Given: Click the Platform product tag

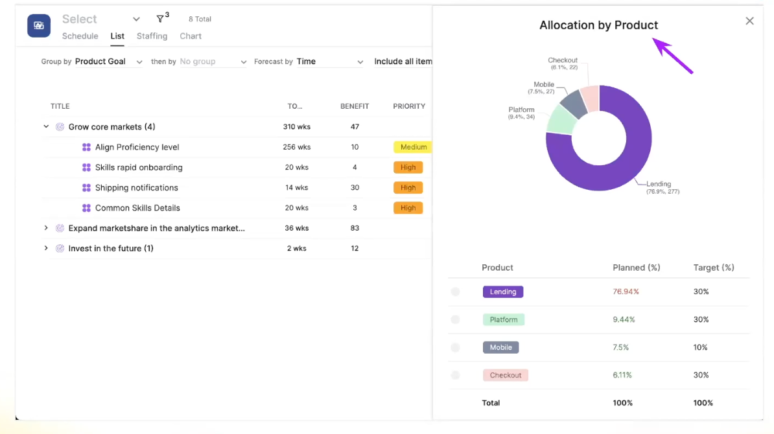Looking at the screenshot, I should [504, 319].
